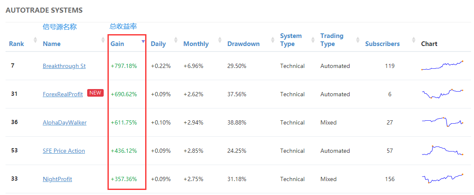Open the NightProfit system link
Viewport: 474px width, 195px height.
click(58, 179)
